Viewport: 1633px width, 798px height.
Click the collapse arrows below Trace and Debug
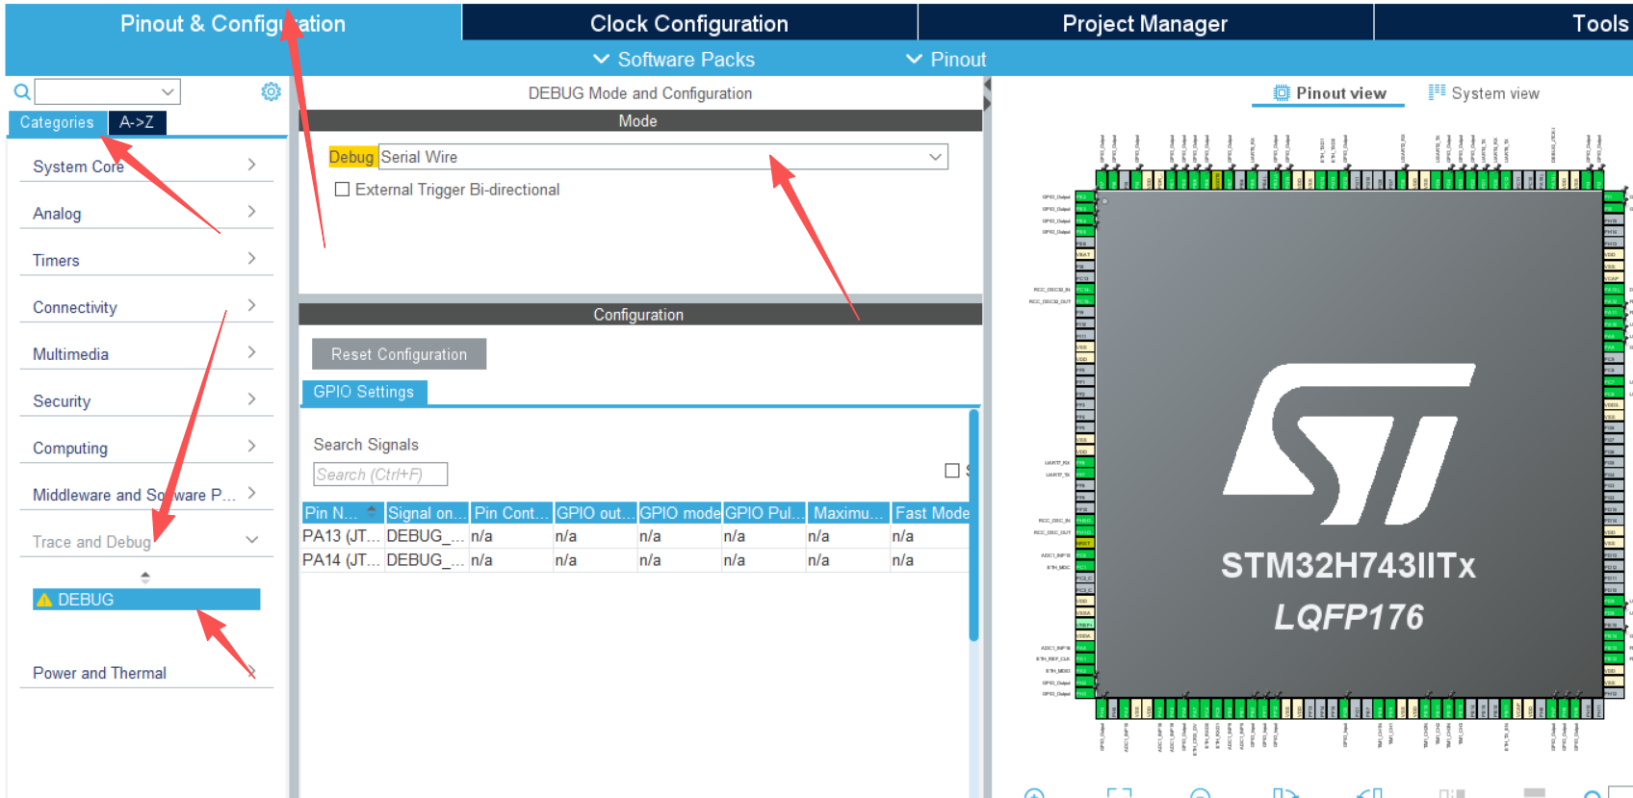pos(145,578)
